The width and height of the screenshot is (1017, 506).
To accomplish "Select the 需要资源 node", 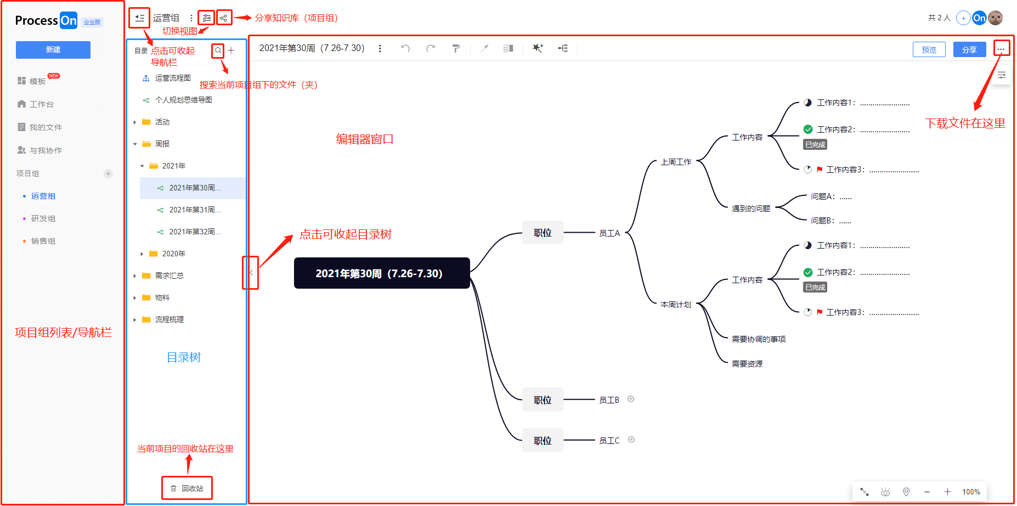I will pyautogui.click(x=747, y=364).
